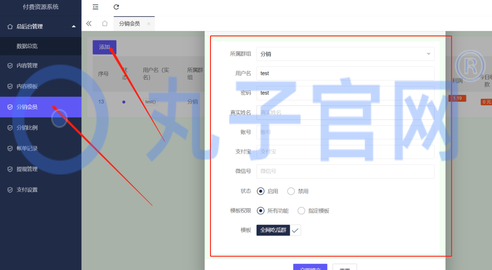Collapse the 总后台管理 menu group
This screenshot has width=492, height=270.
click(41, 26)
